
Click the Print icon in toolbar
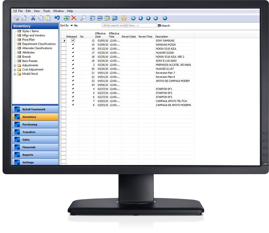[16, 18]
